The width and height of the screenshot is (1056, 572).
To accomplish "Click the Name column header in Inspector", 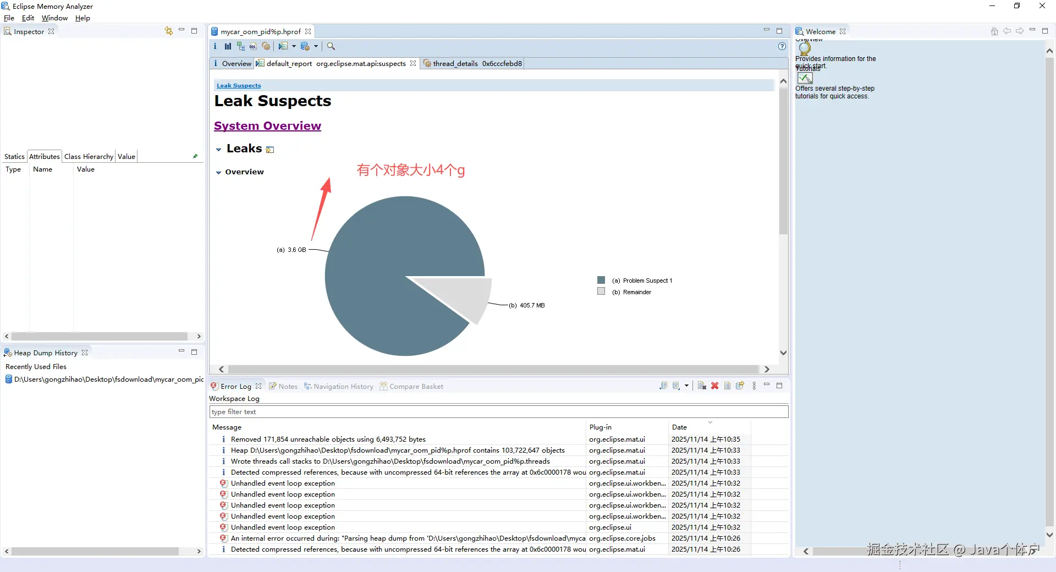I will (x=51, y=169).
